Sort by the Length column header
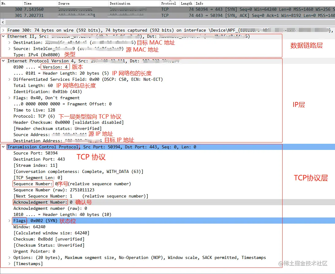The image size is (335, 274). tap(187, 3)
